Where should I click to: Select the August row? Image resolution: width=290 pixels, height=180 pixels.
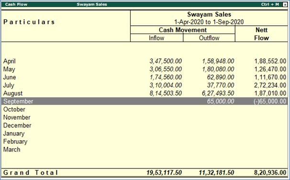(145, 93)
